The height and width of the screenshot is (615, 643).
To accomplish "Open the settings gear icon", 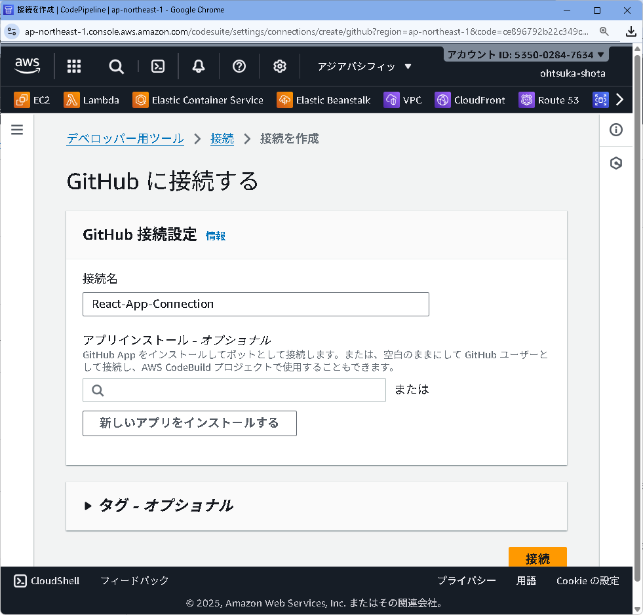I will (x=279, y=66).
